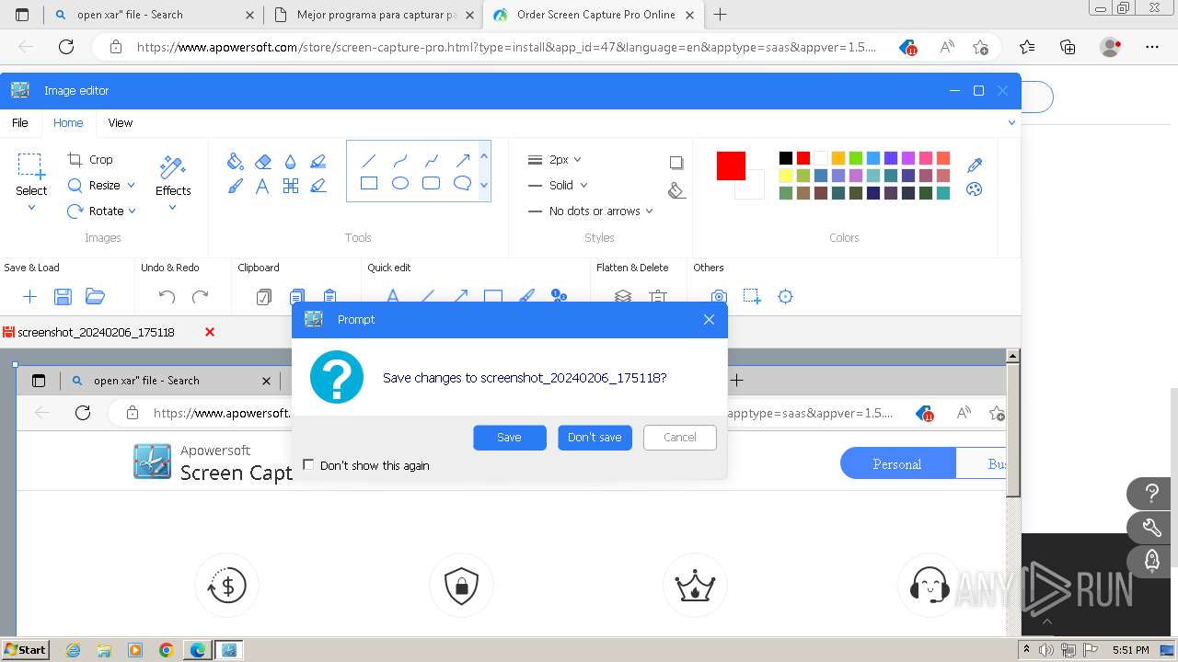Viewport: 1178px width, 662px height.
Task: Expand the Rotate dropdown
Action: point(133,211)
